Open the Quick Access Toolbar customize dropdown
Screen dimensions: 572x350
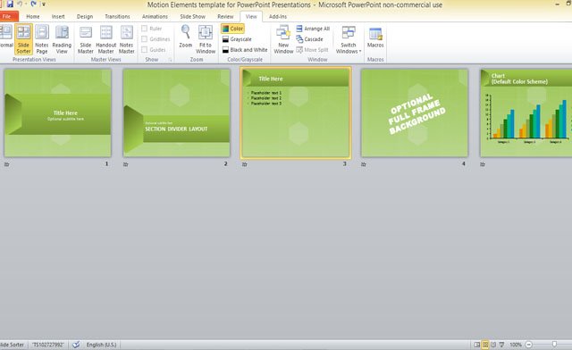coord(44,4)
